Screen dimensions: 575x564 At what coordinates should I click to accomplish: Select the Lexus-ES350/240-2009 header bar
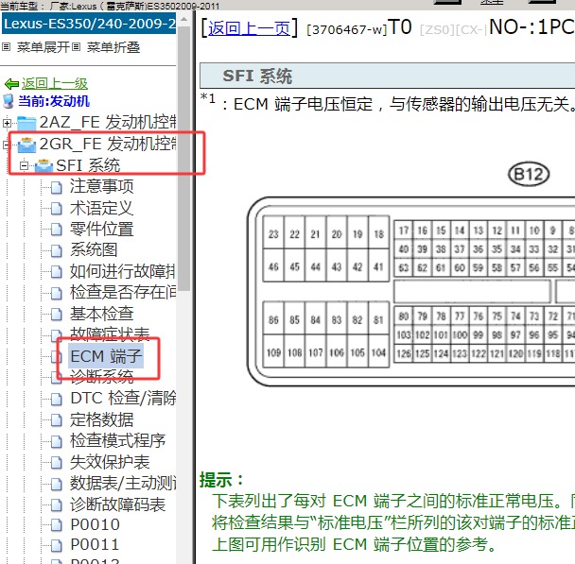point(89,24)
